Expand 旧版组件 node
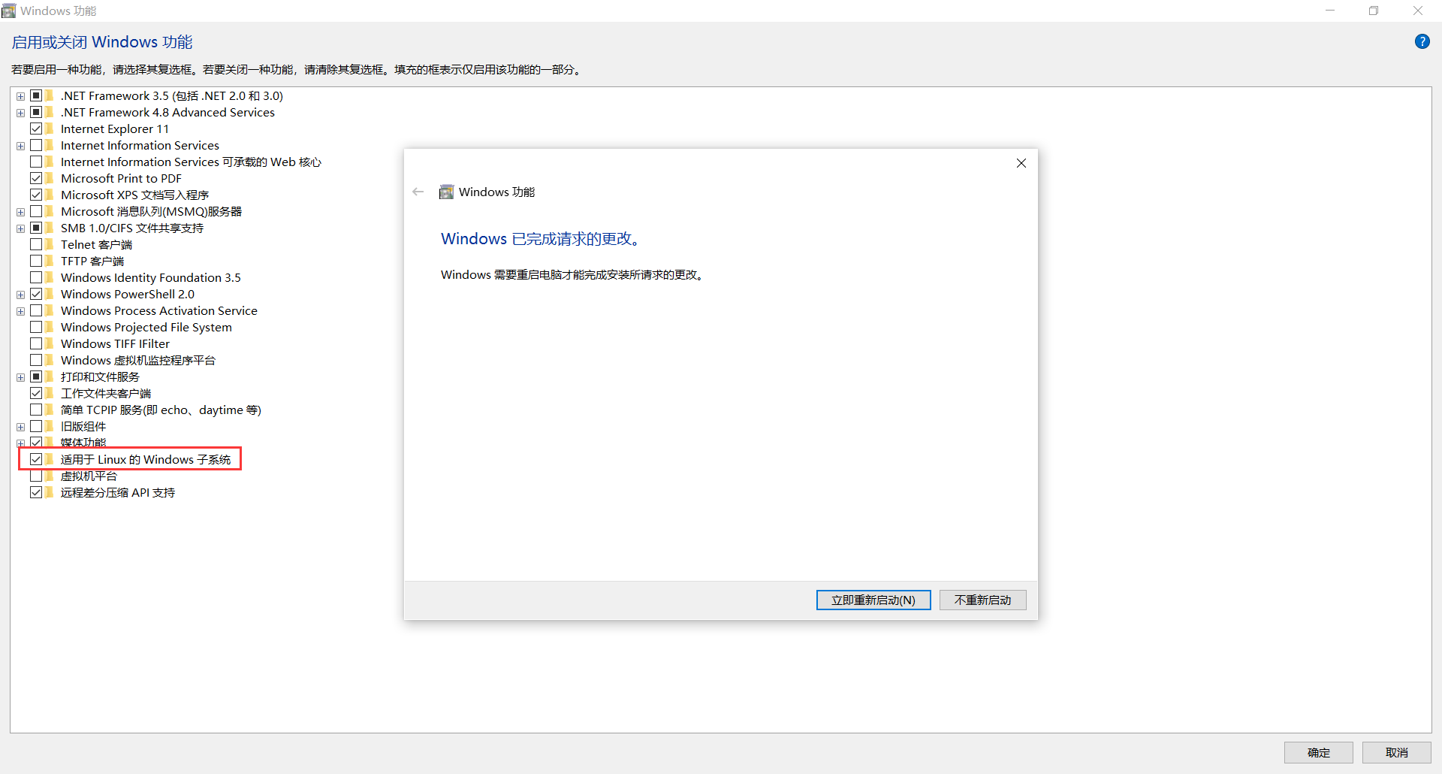Viewport: 1442px width, 774px height. tap(21, 427)
